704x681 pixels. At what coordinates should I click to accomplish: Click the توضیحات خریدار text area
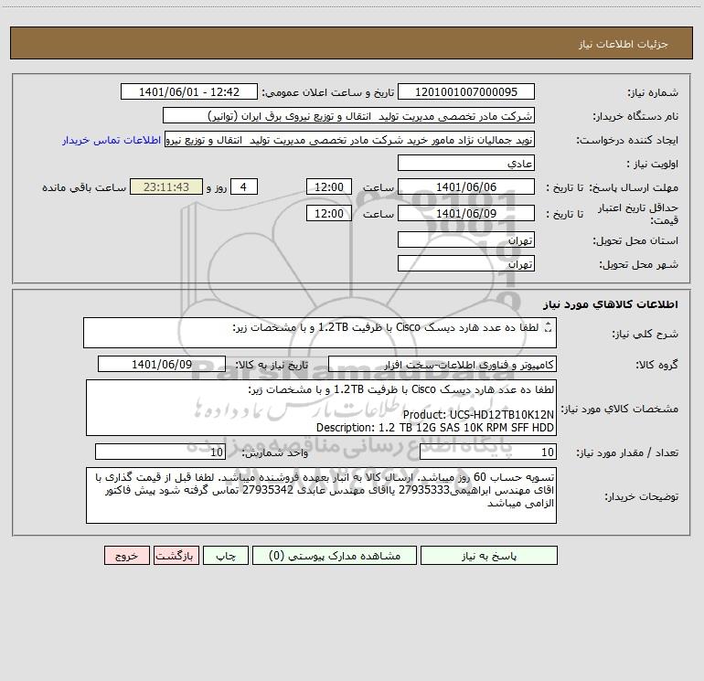pos(321,495)
